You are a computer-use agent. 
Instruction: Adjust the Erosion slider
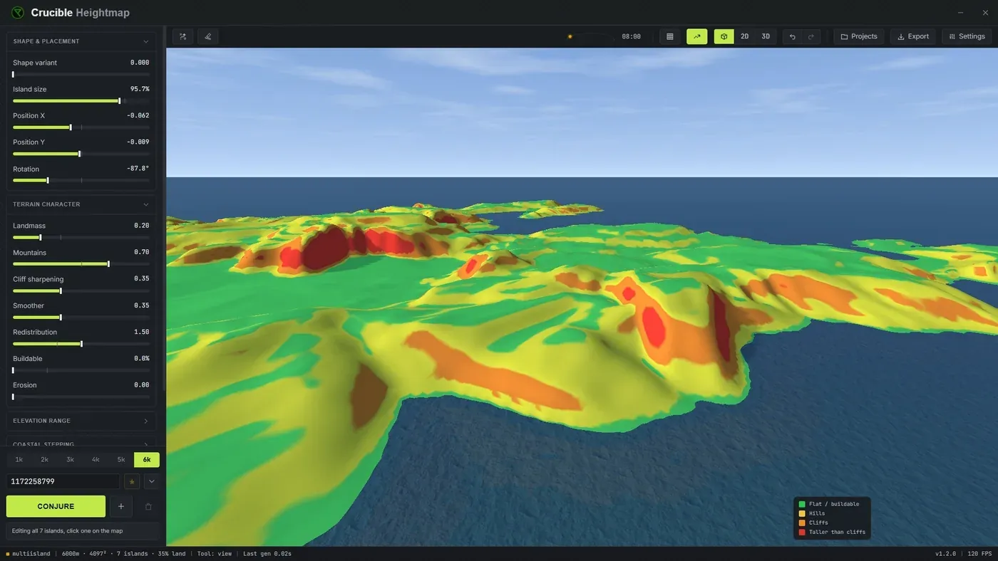pos(81,397)
